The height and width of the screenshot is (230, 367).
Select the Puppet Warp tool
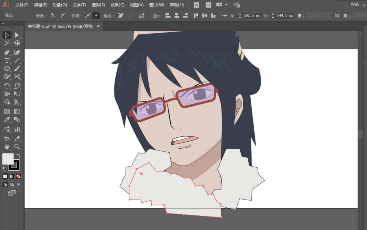point(7,94)
